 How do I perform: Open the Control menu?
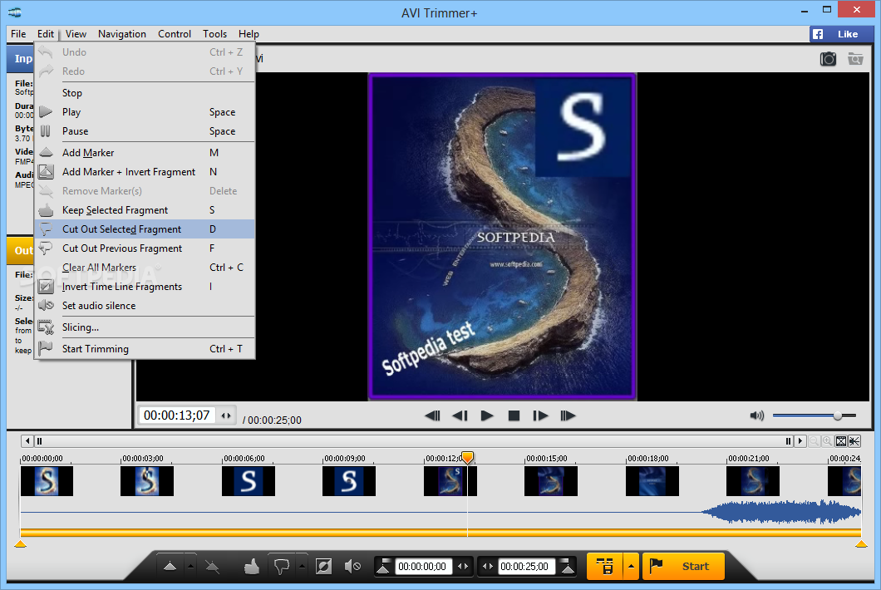coord(175,34)
